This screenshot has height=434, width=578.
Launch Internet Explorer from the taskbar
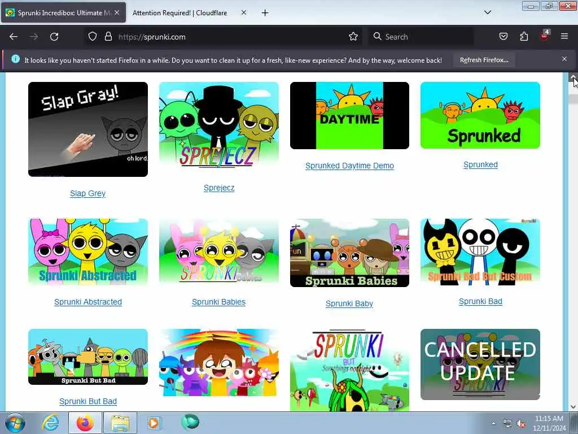coord(50,423)
